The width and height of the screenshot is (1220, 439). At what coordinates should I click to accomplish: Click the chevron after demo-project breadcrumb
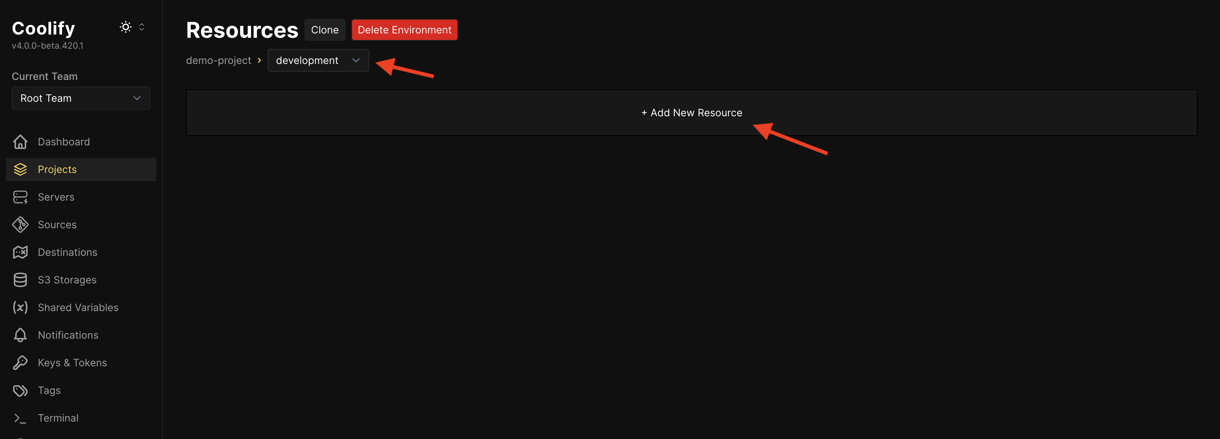tap(259, 60)
